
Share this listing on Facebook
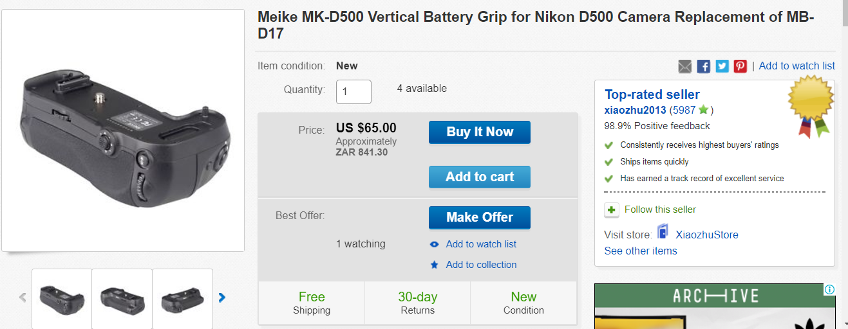pos(704,66)
